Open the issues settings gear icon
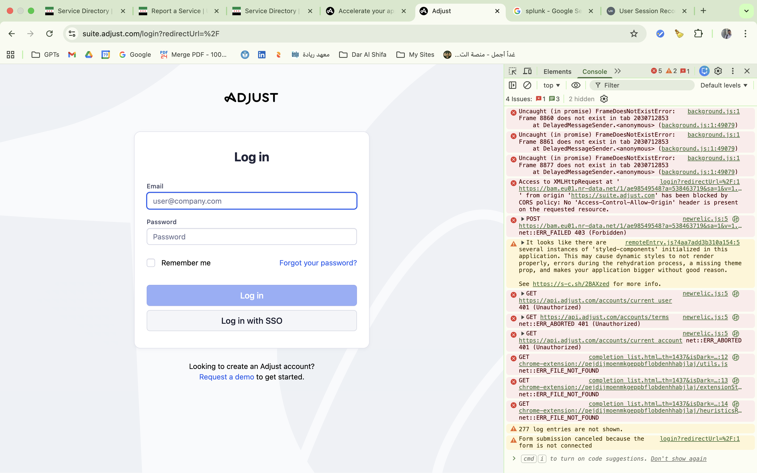 click(604, 99)
